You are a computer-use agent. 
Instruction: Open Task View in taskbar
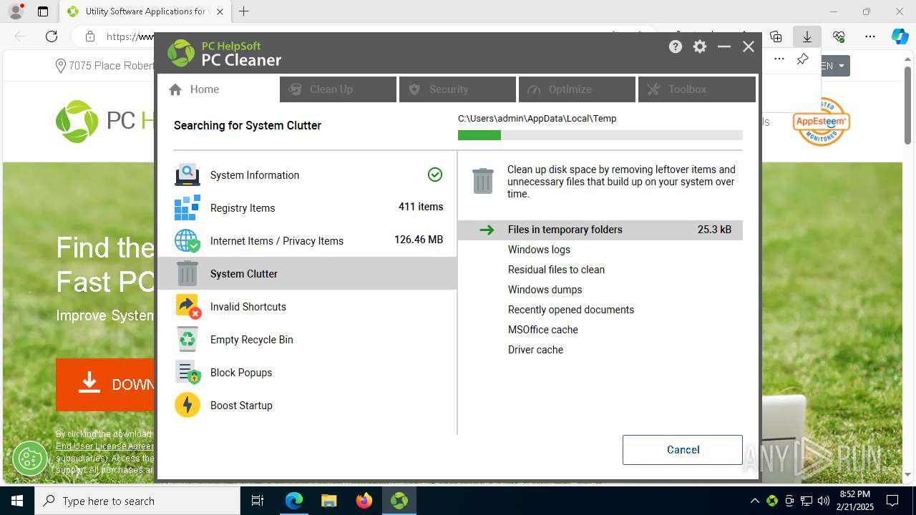point(258,501)
